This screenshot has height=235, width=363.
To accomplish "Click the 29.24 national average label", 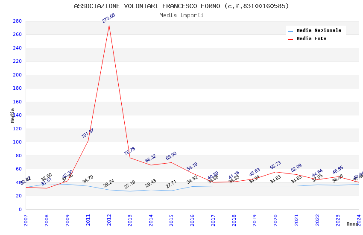I will (109, 183).
